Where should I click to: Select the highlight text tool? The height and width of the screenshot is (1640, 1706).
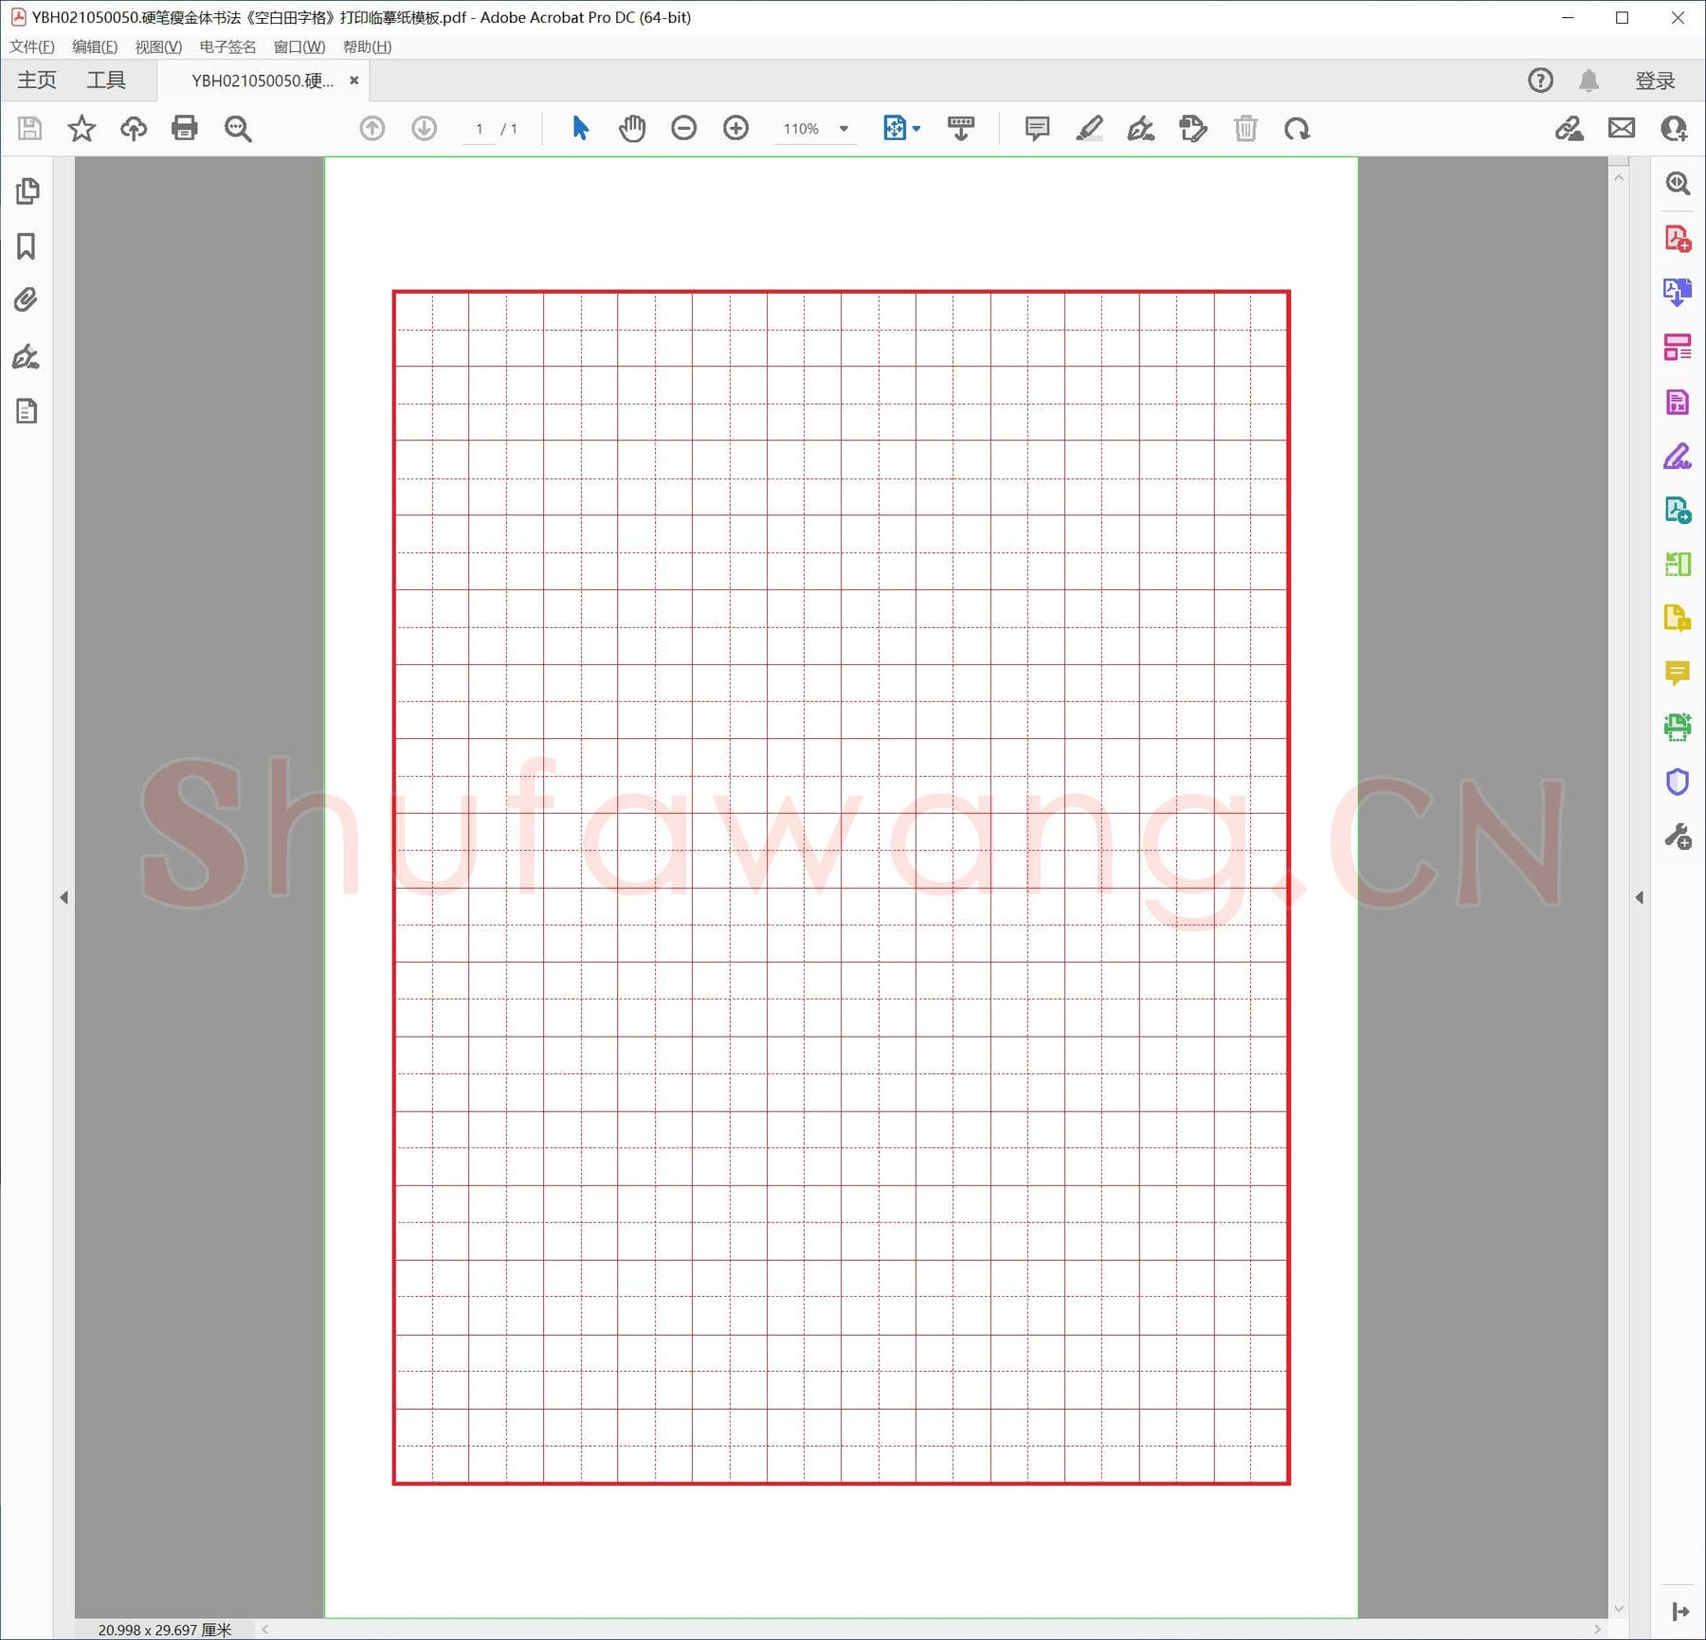point(1090,128)
